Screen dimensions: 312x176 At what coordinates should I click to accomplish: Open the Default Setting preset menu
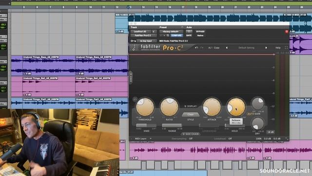(x=246, y=48)
